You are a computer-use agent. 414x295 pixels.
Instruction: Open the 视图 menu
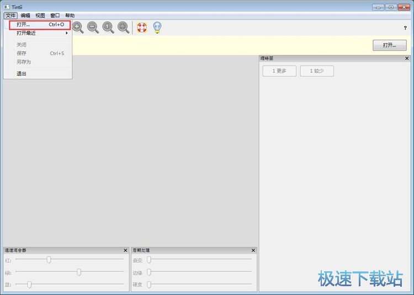point(40,15)
